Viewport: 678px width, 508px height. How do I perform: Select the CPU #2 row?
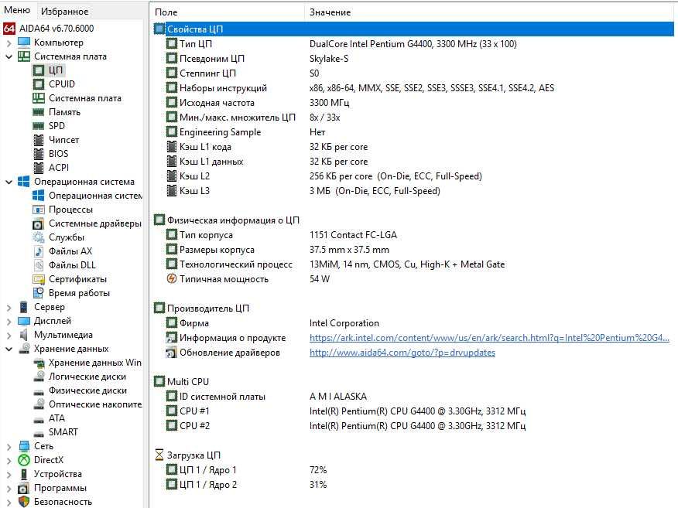point(413,425)
